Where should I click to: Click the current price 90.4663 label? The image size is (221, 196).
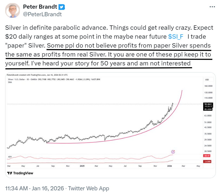[208, 104]
